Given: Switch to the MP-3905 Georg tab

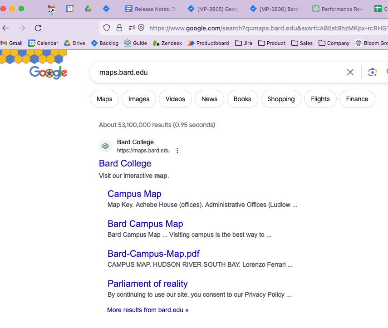Looking at the screenshot, I should pyautogui.click(x=214, y=9).
